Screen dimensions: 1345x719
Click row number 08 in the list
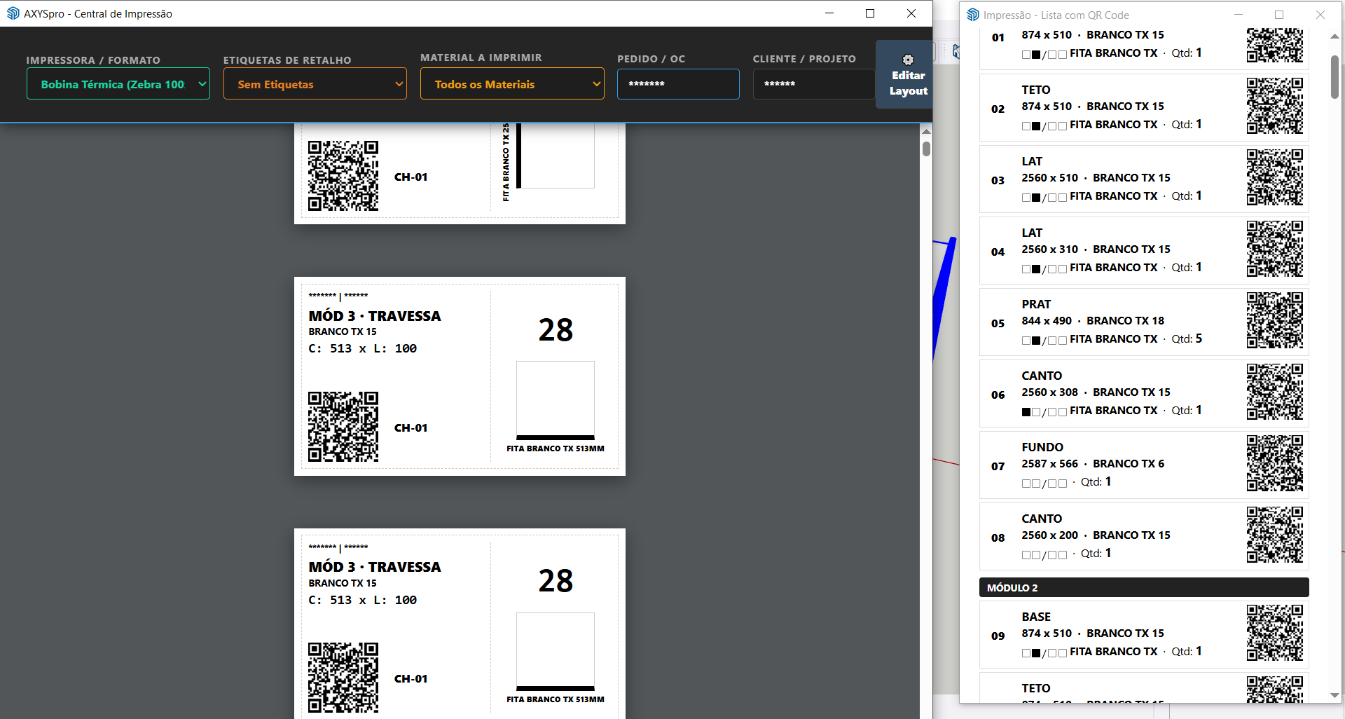(x=998, y=538)
